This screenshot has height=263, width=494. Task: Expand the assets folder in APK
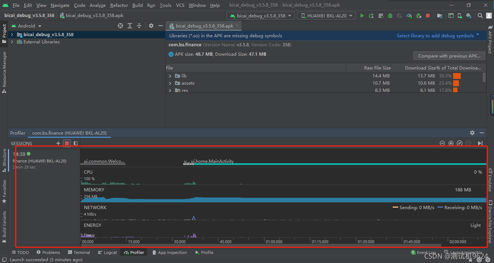point(170,83)
